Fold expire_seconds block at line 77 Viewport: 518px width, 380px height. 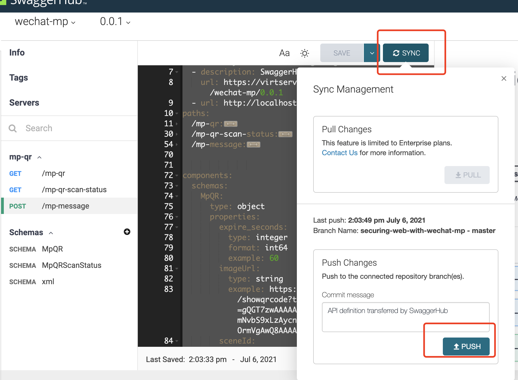[177, 227]
